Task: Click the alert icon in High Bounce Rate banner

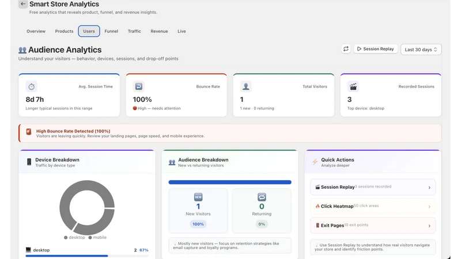Action: (x=28, y=132)
